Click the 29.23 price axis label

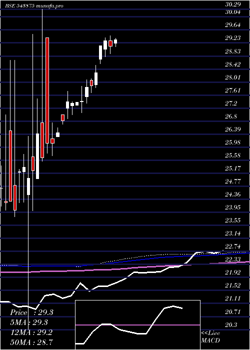(x=232, y=38)
